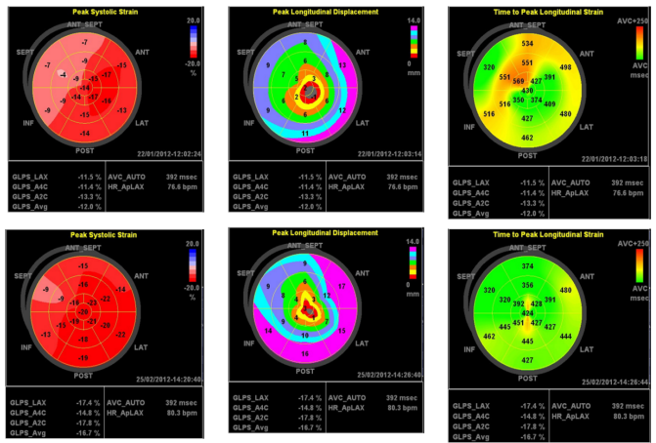Screen dimensions: 656x443
Task: Click the 534 segment value in the bull's-eye
Action: [x=527, y=44]
